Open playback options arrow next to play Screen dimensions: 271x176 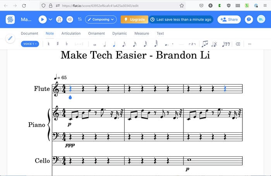click(x=50, y=19)
